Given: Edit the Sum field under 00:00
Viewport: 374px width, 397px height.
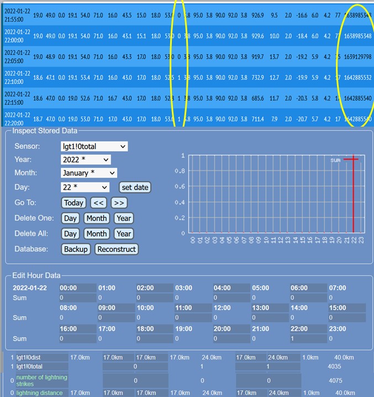Looking at the screenshot, I should click(x=78, y=297).
